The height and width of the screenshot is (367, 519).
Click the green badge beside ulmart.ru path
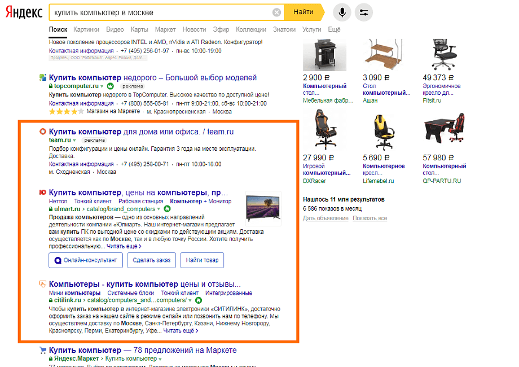pyautogui.click(x=167, y=209)
